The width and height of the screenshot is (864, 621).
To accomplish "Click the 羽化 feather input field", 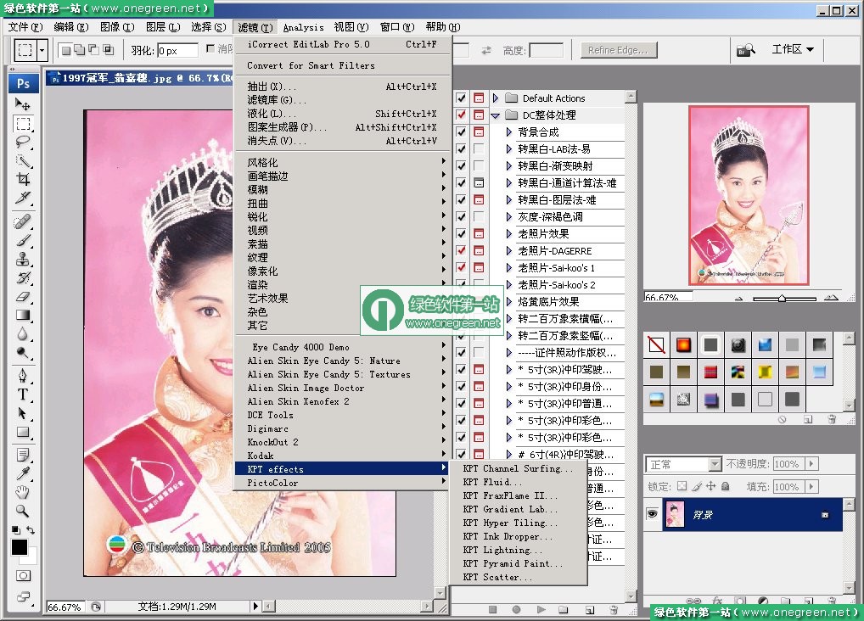I will (x=177, y=51).
